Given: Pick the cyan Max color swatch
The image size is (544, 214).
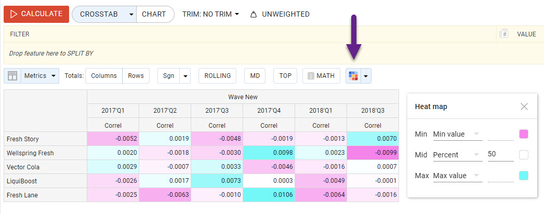Looking at the screenshot, I should point(524,176).
